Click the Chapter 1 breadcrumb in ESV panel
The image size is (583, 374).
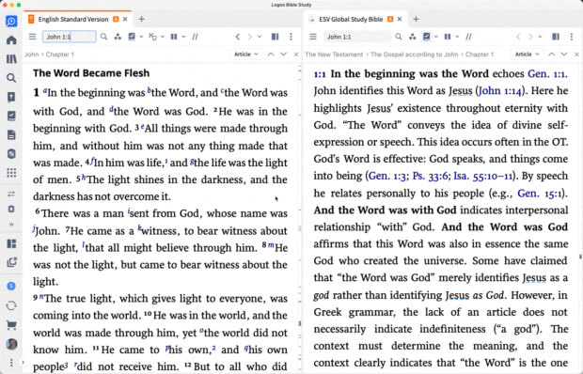click(x=59, y=55)
